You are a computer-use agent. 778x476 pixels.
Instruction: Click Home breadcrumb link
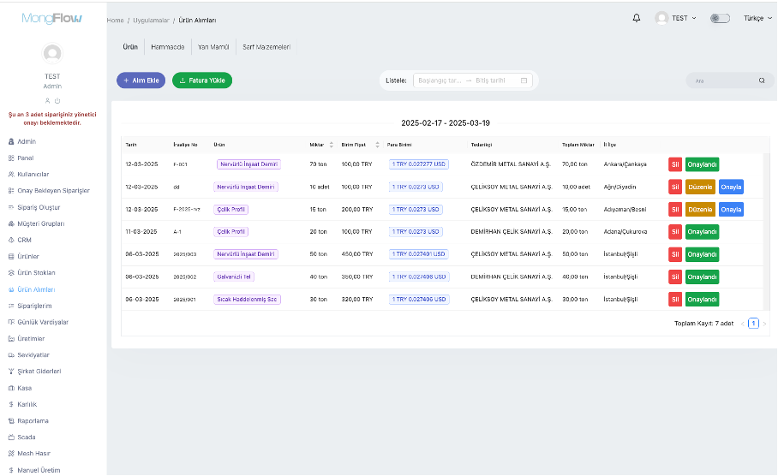point(115,21)
